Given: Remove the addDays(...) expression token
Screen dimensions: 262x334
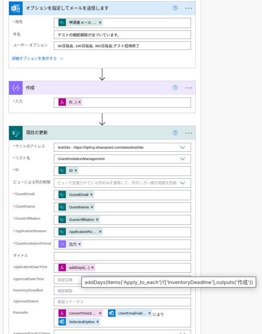Looking at the screenshot, I should pyautogui.click(x=93, y=268).
